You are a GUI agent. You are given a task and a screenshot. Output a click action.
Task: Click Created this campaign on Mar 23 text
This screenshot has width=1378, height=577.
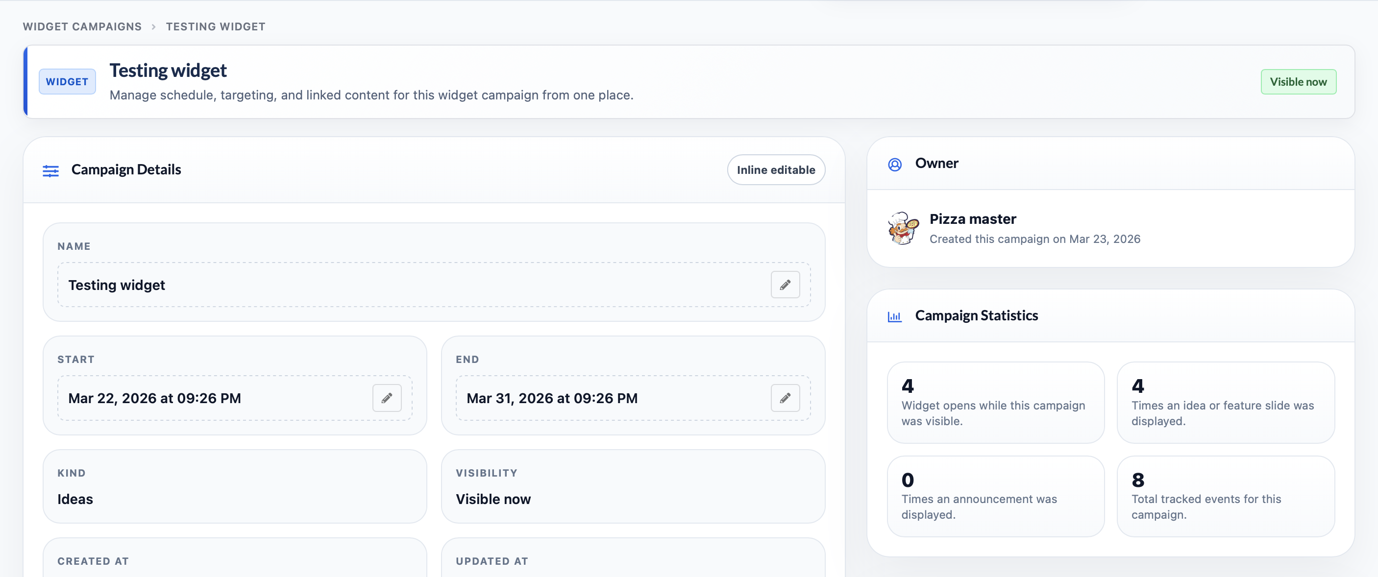pos(1034,239)
